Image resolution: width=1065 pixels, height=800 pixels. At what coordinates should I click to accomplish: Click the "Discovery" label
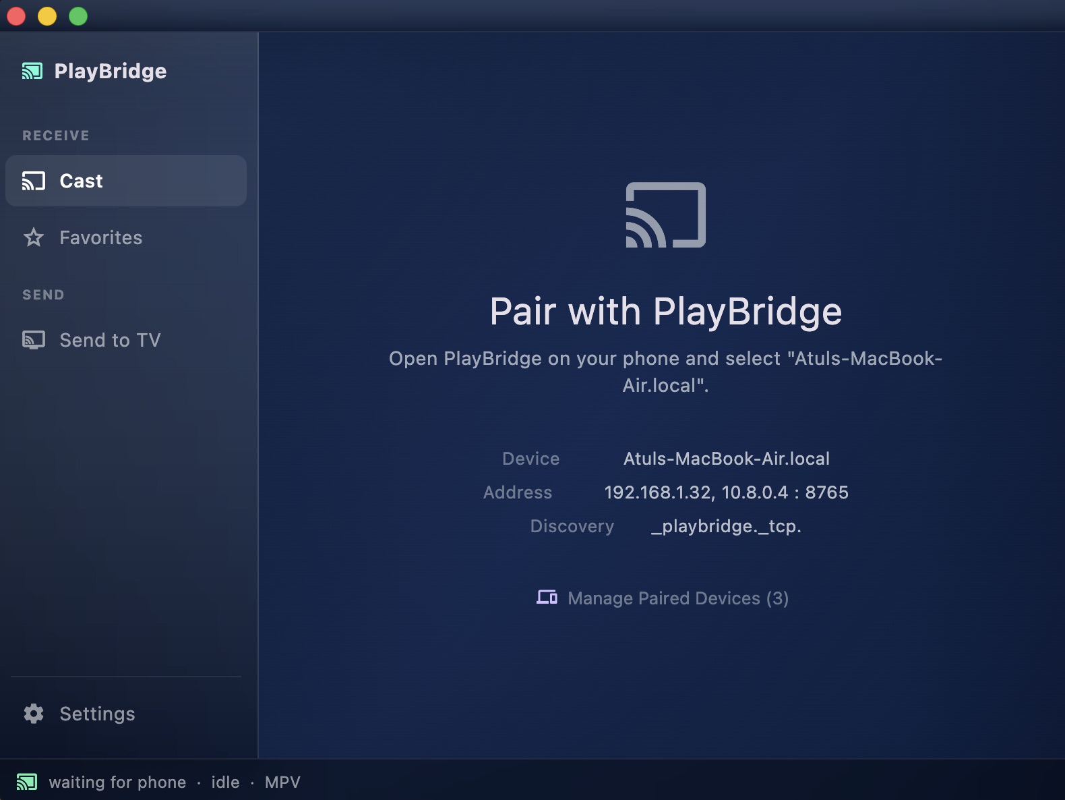click(572, 526)
